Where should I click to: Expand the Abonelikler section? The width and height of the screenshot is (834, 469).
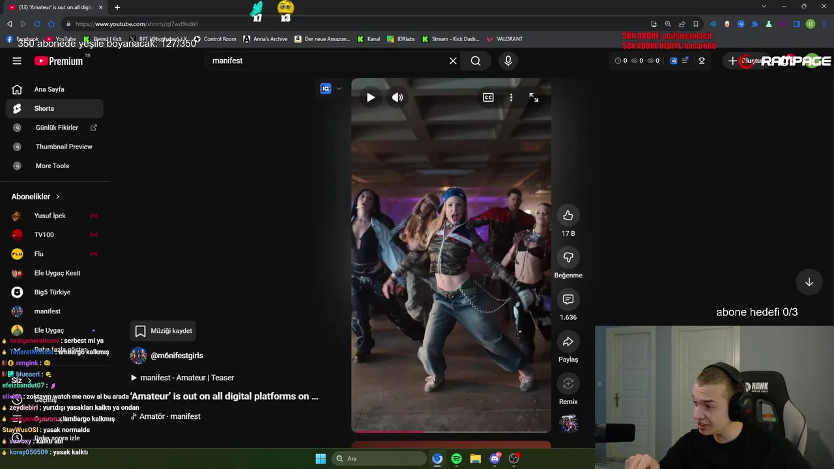[x=36, y=197]
